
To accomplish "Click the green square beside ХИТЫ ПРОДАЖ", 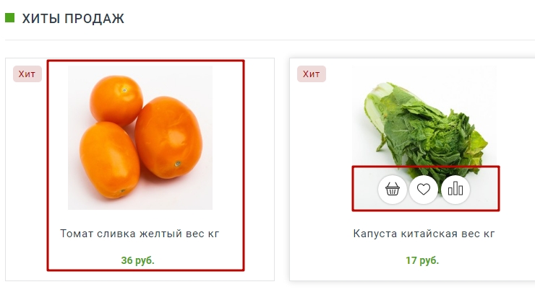I will point(10,17).
